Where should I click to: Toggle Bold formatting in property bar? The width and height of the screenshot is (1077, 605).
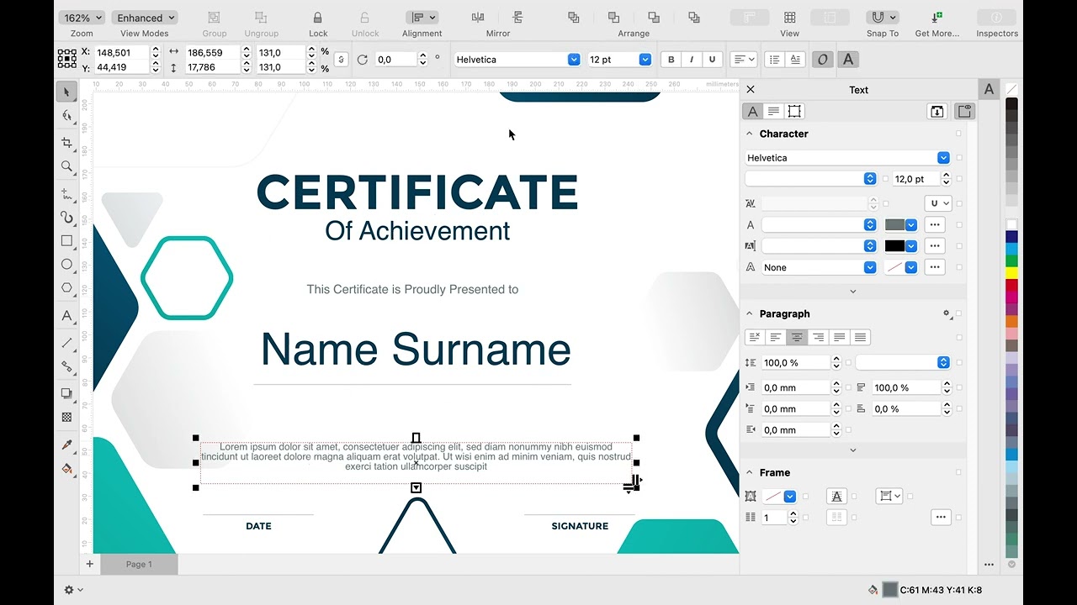pyautogui.click(x=671, y=60)
